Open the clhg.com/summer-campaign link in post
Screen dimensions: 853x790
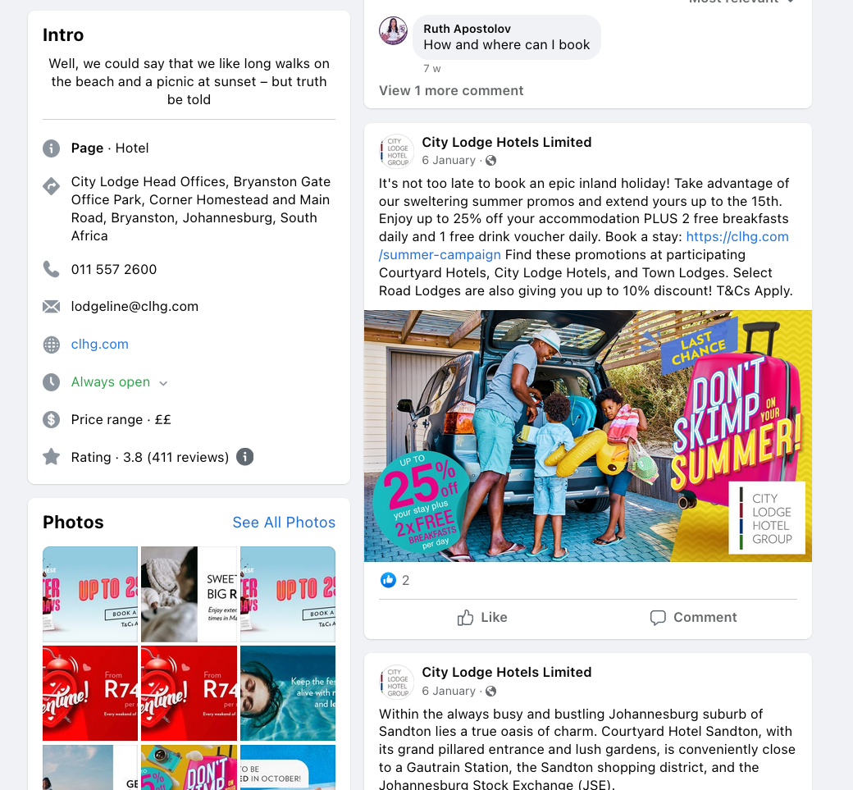point(584,245)
